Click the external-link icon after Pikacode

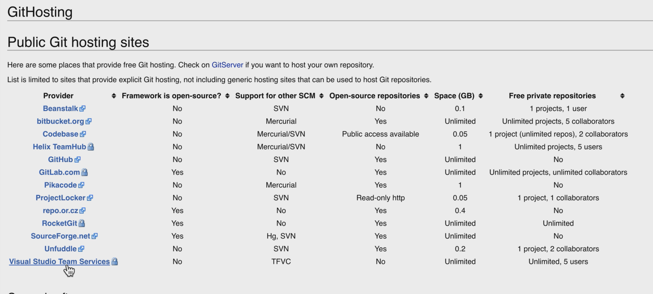coord(81,185)
